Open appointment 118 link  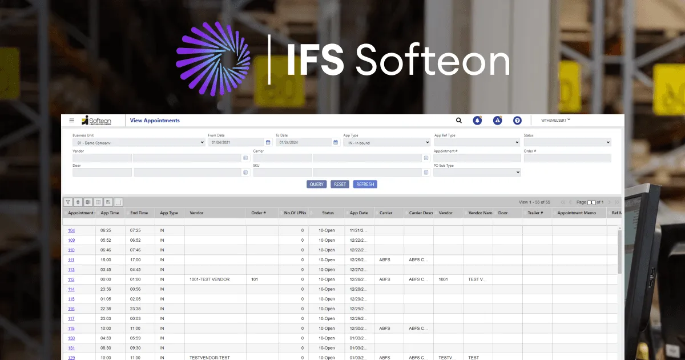click(x=71, y=329)
